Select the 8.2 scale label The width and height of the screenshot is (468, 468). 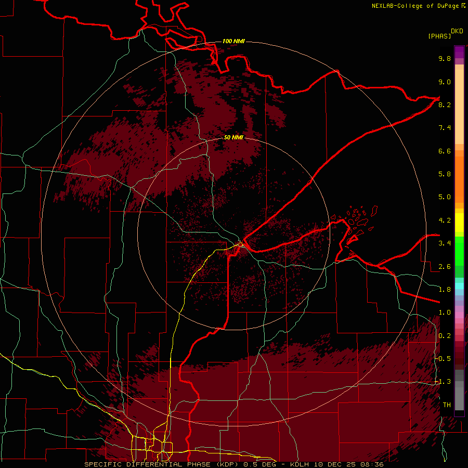click(x=445, y=105)
